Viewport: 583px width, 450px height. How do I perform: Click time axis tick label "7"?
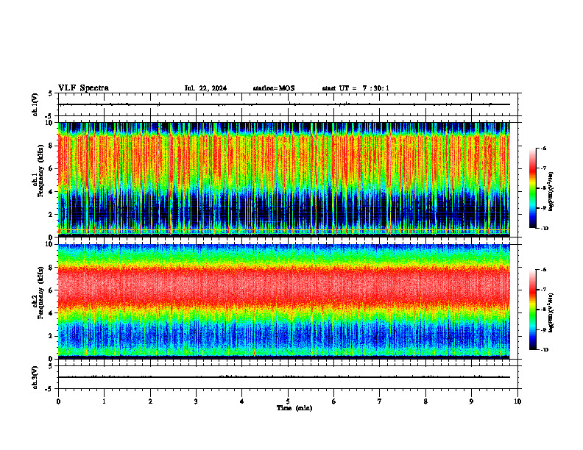coord(380,401)
